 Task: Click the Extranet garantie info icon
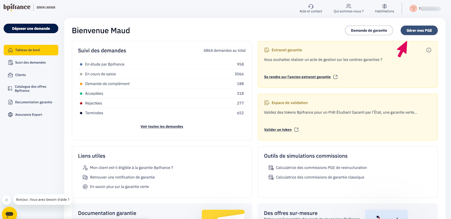coord(429,50)
